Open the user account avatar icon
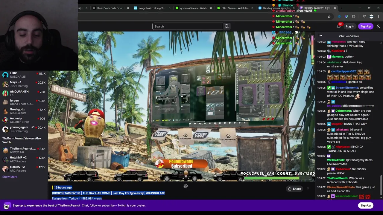This screenshot has width=383, height=215. coord(378,26)
